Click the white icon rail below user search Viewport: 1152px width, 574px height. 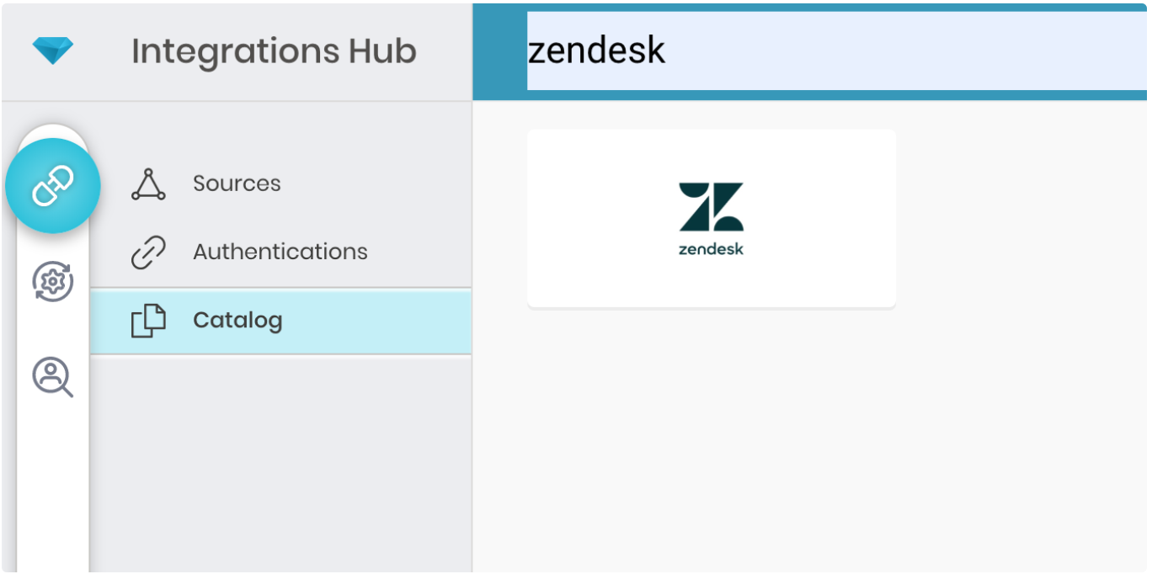click(53, 488)
